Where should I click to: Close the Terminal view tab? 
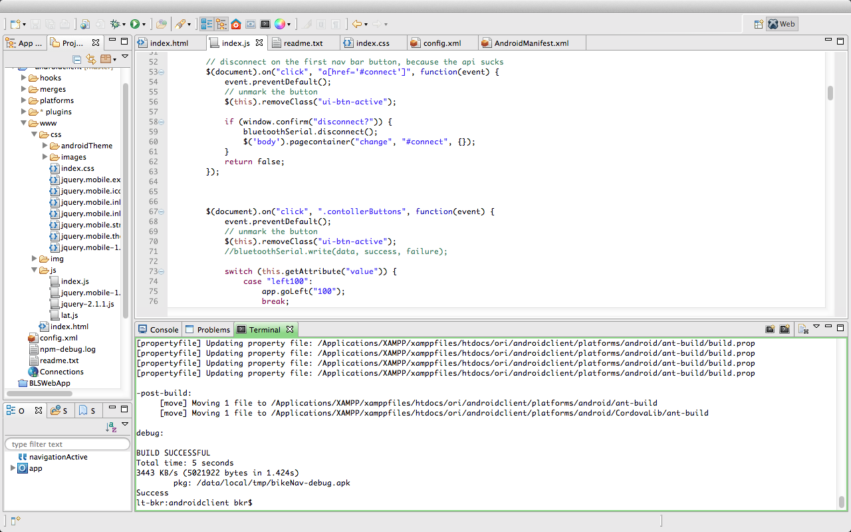pyautogui.click(x=290, y=329)
